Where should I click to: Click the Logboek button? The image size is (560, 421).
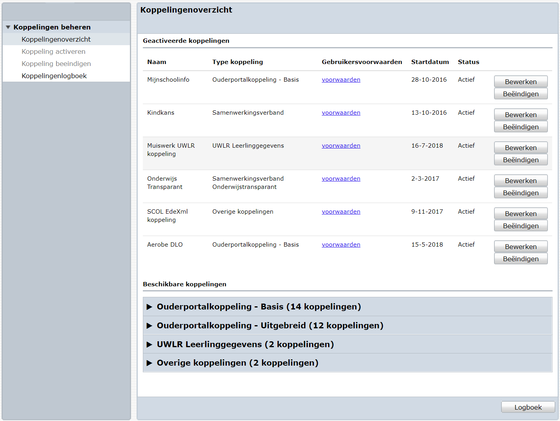pyautogui.click(x=528, y=407)
